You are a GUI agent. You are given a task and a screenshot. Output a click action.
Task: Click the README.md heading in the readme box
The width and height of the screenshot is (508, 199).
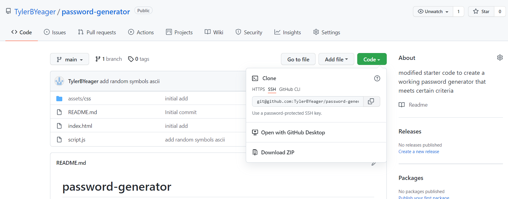pyautogui.click(x=71, y=163)
